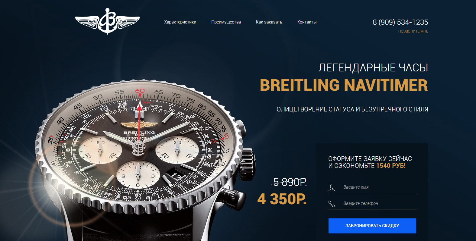Click the phone handset icon in form
Screen dimensions: 476x241
[x=332, y=204]
